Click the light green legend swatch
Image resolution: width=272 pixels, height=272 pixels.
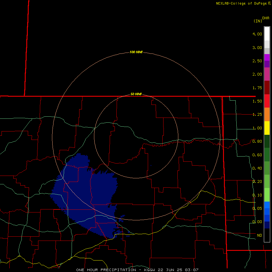pos(267,195)
